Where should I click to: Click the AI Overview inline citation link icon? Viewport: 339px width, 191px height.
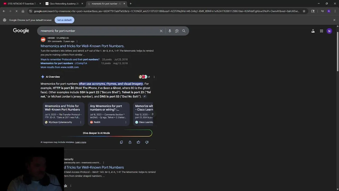click(x=145, y=97)
